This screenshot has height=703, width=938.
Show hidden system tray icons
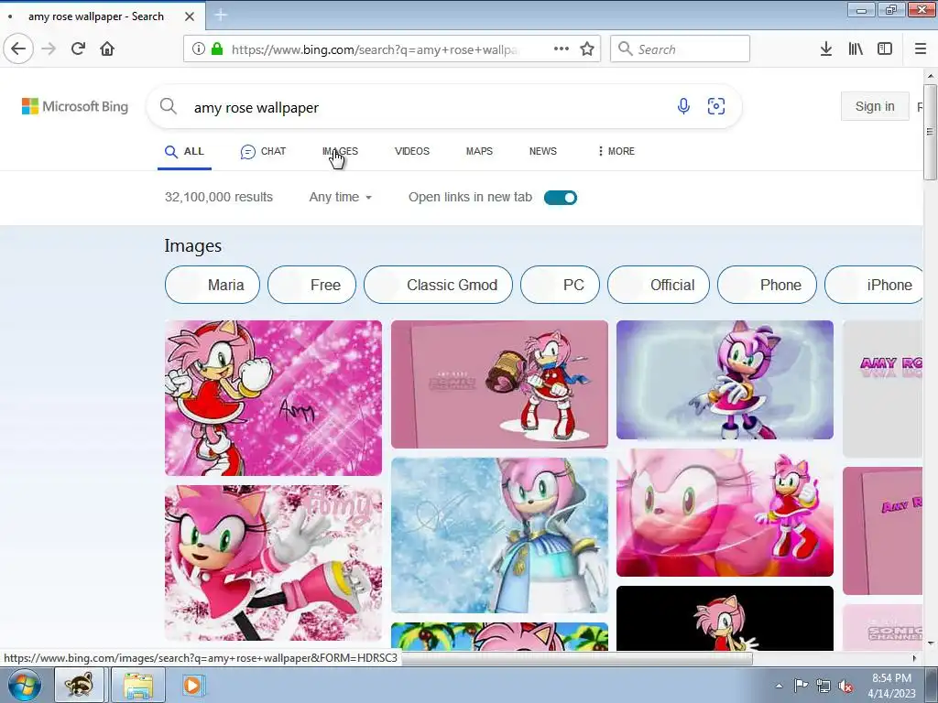pyautogui.click(x=779, y=686)
